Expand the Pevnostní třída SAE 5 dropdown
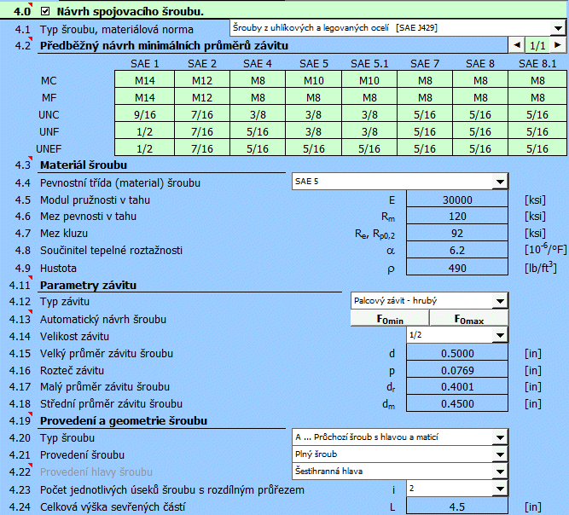The width and height of the screenshot is (569, 515). (x=499, y=182)
